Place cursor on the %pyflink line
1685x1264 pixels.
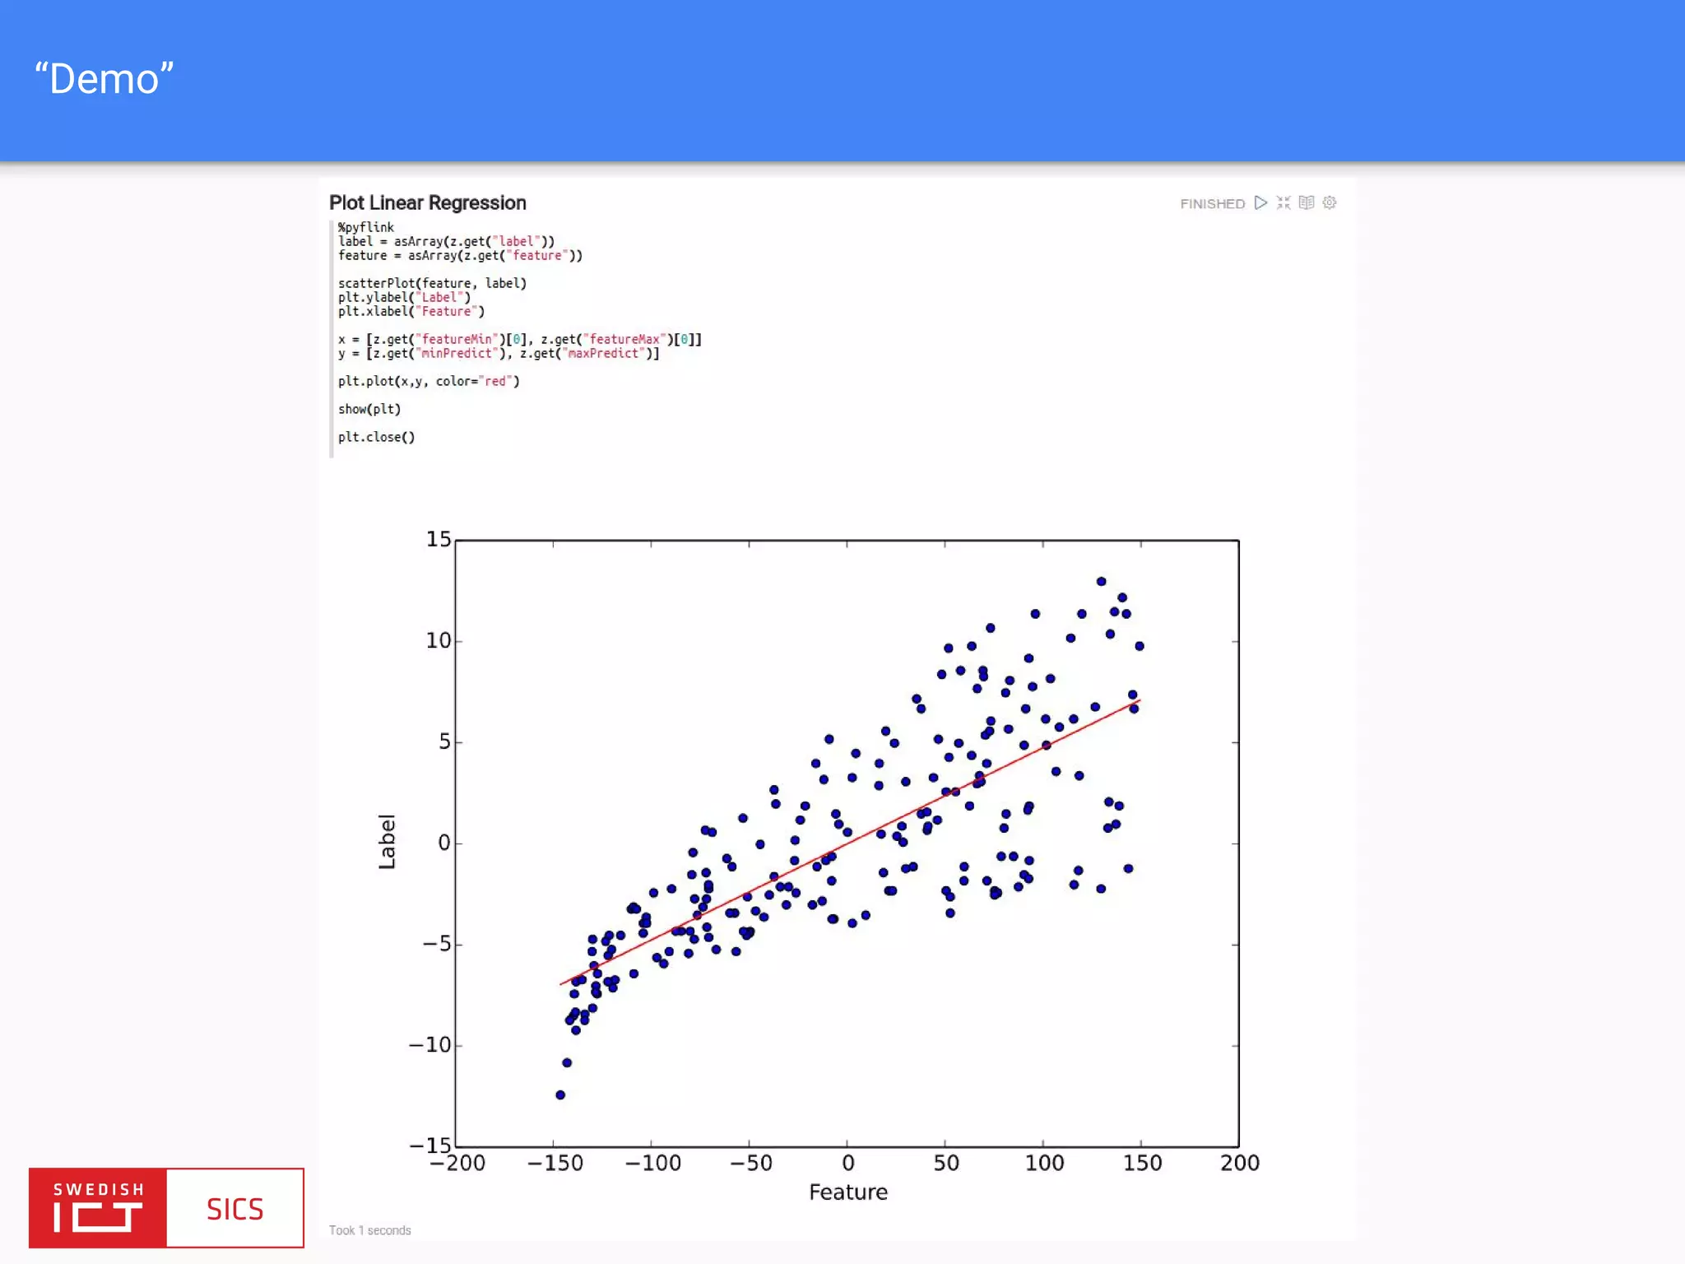tap(366, 227)
